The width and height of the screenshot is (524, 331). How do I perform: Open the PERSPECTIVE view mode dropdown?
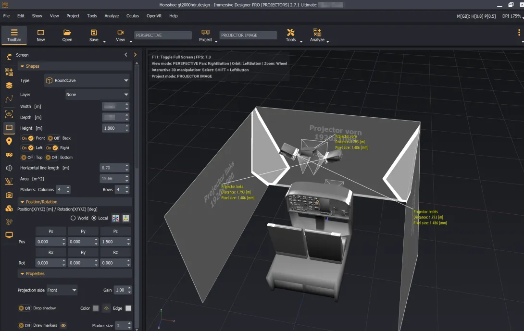[163, 35]
